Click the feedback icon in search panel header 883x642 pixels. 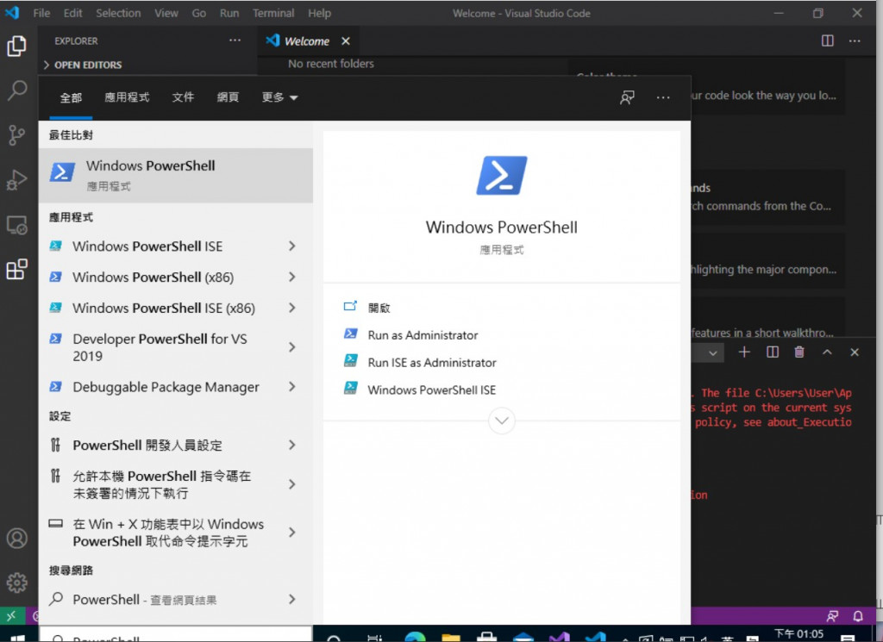coord(628,97)
